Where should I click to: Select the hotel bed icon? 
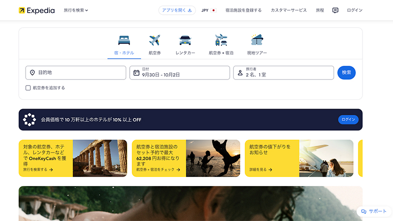(x=124, y=40)
